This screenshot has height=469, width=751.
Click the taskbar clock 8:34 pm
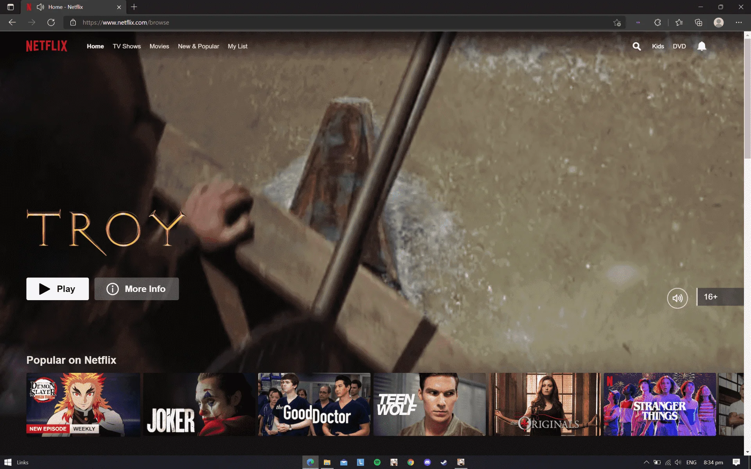point(713,462)
